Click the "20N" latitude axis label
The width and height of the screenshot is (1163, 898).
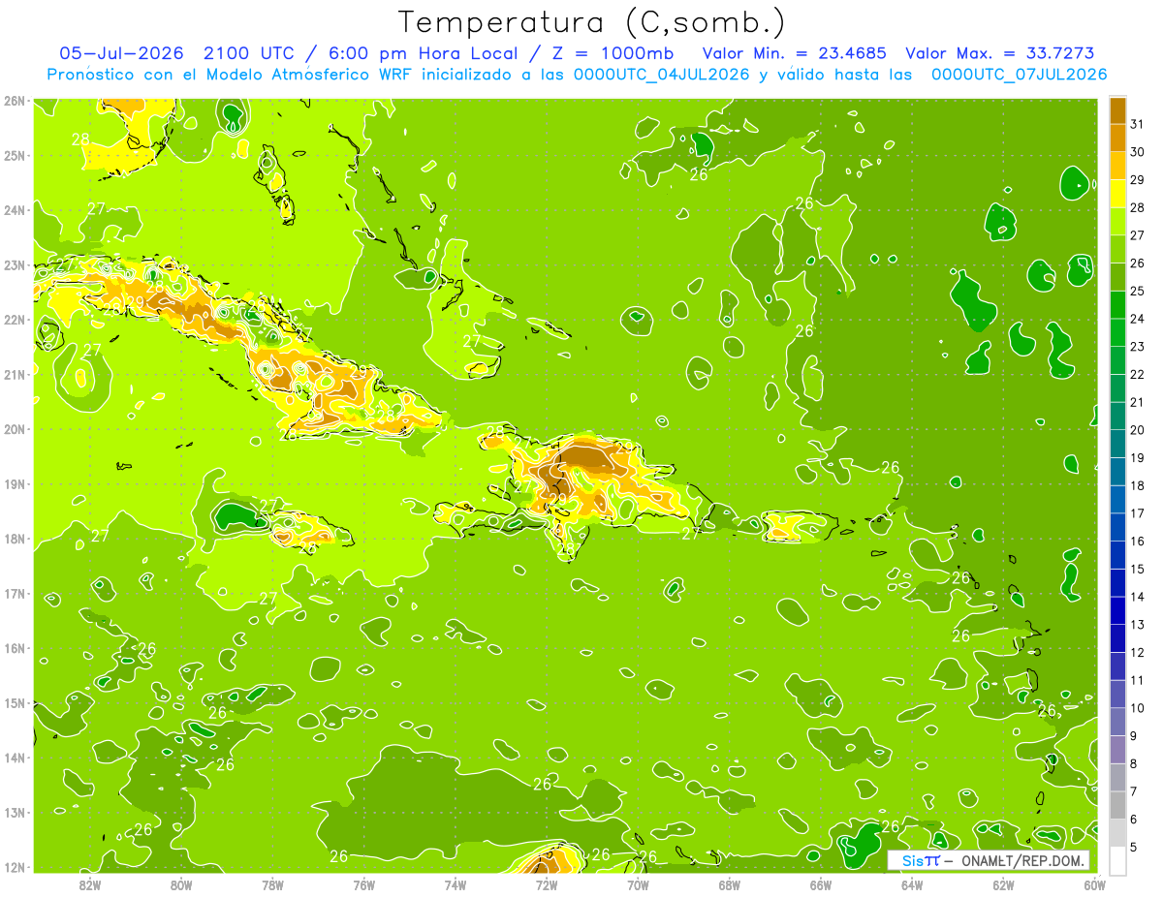[15, 429]
